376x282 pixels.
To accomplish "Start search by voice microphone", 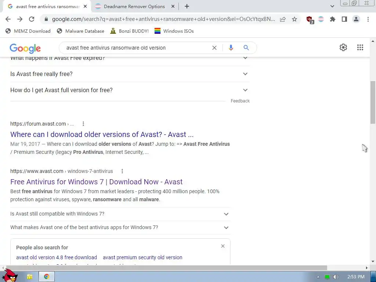I will click(x=231, y=48).
